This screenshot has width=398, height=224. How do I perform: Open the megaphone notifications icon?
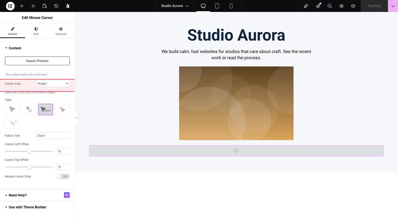[318, 6]
